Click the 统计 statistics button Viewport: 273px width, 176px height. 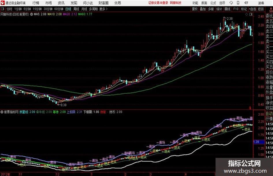tap(219, 9)
